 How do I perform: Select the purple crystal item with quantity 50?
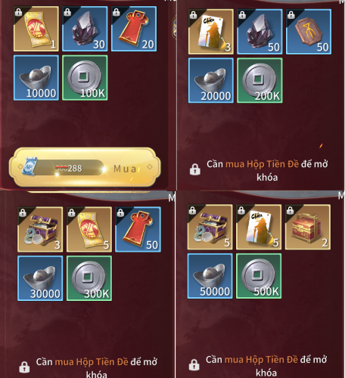click(x=260, y=32)
